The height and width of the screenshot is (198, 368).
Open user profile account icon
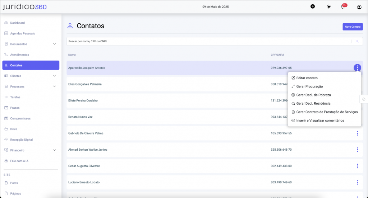click(359, 7)
